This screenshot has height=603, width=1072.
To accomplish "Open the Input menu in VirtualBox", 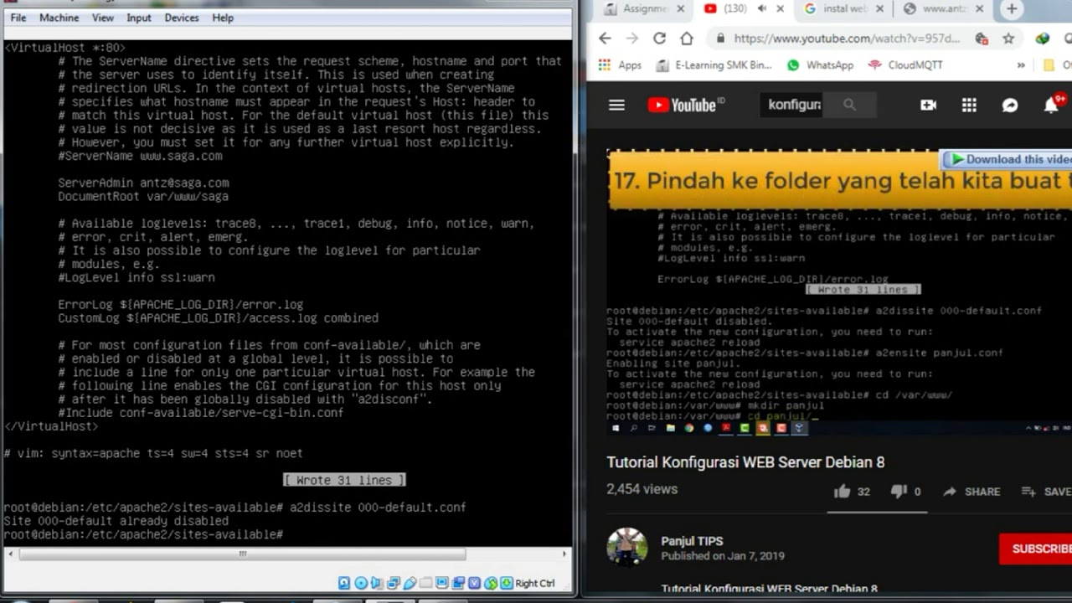I will (x=139, y=18).
